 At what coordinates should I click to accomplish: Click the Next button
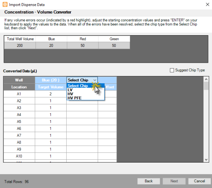click(174, 181)
